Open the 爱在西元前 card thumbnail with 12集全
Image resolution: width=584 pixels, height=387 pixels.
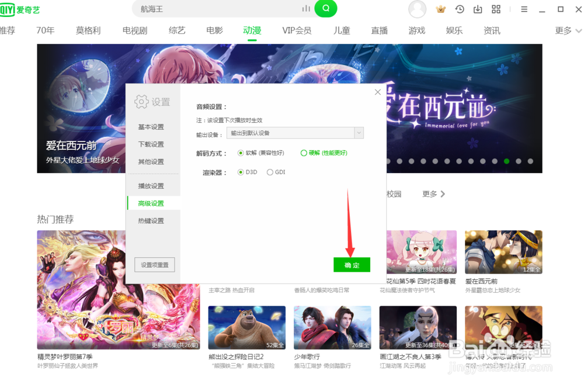pyautogui.click(x=503, y=252)
